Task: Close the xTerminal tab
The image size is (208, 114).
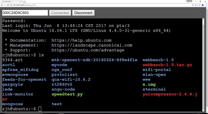Action: tap(21, 1)
